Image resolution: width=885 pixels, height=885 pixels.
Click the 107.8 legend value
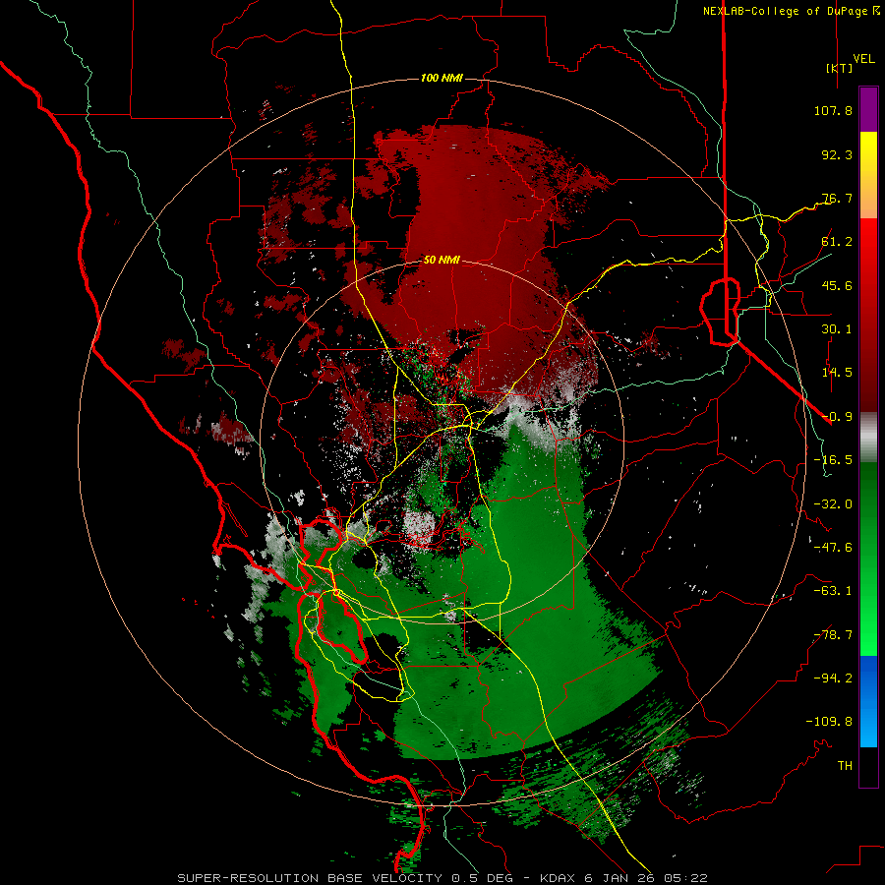click(833, 110)
